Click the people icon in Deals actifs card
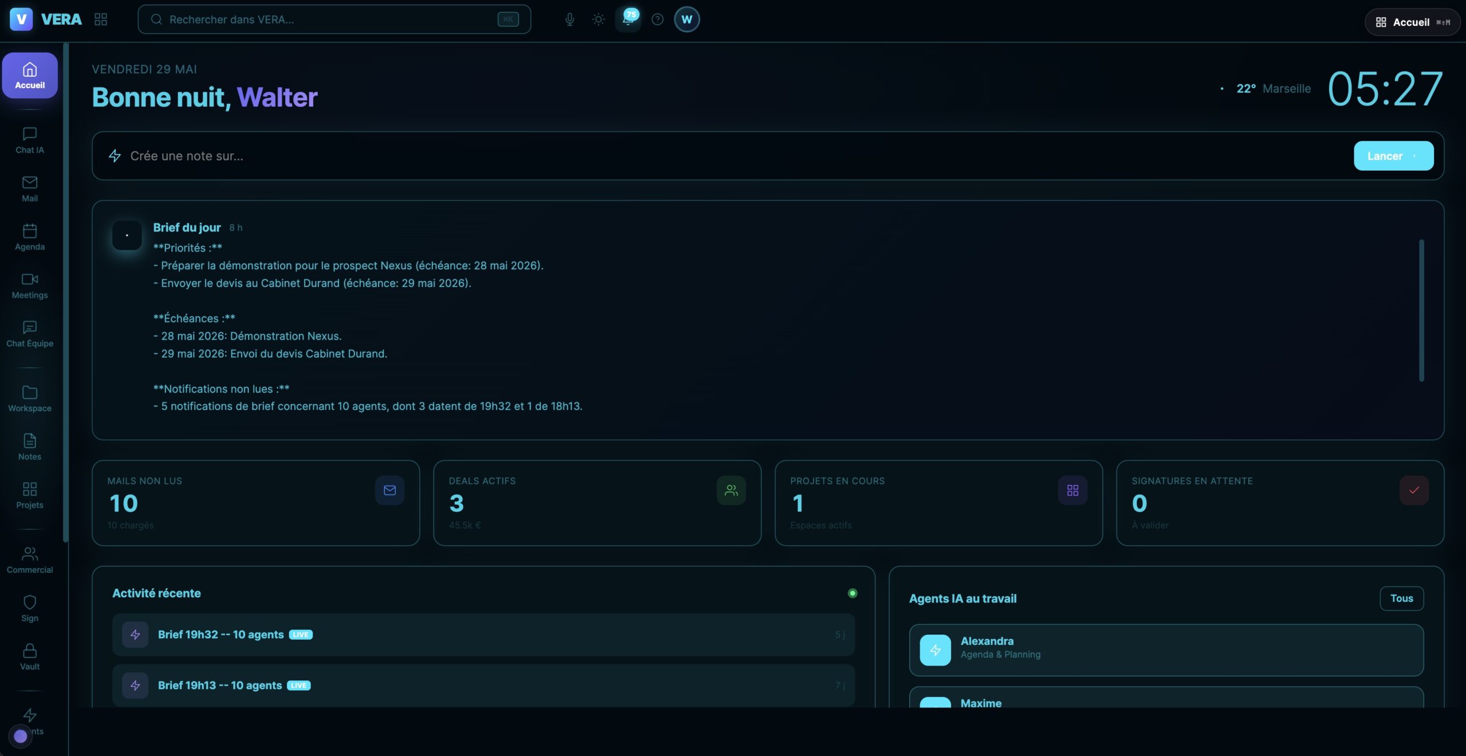Viewport: 1466px width, 756px height. click(731, 490)
